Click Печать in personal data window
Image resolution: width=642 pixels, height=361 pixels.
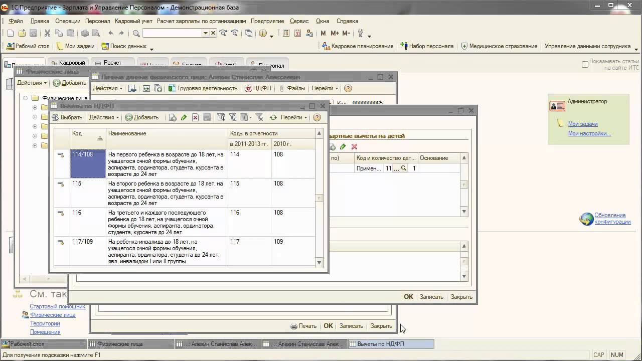coord(303,326)
